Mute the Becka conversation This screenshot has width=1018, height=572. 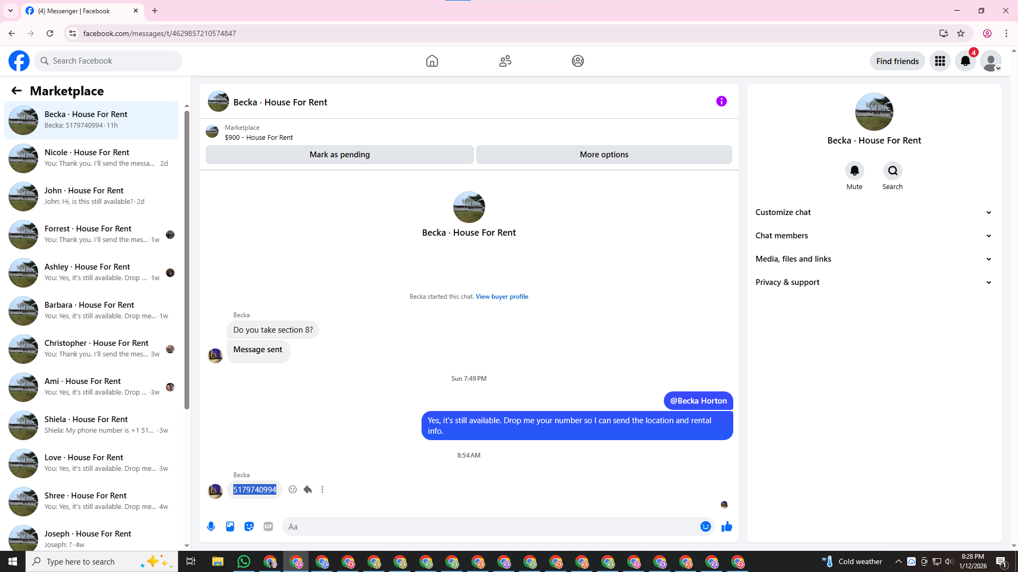click(854, 171)
